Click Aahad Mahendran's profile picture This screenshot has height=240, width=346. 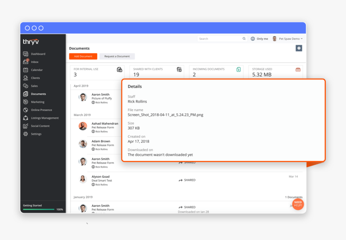click(83, 126)
